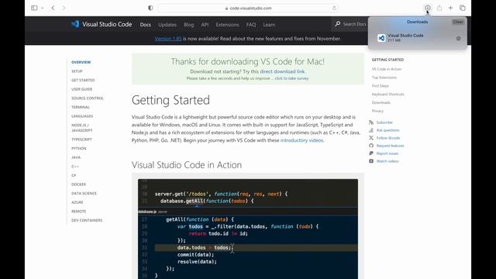Open the FAQ navigation item

coord(251,25)
